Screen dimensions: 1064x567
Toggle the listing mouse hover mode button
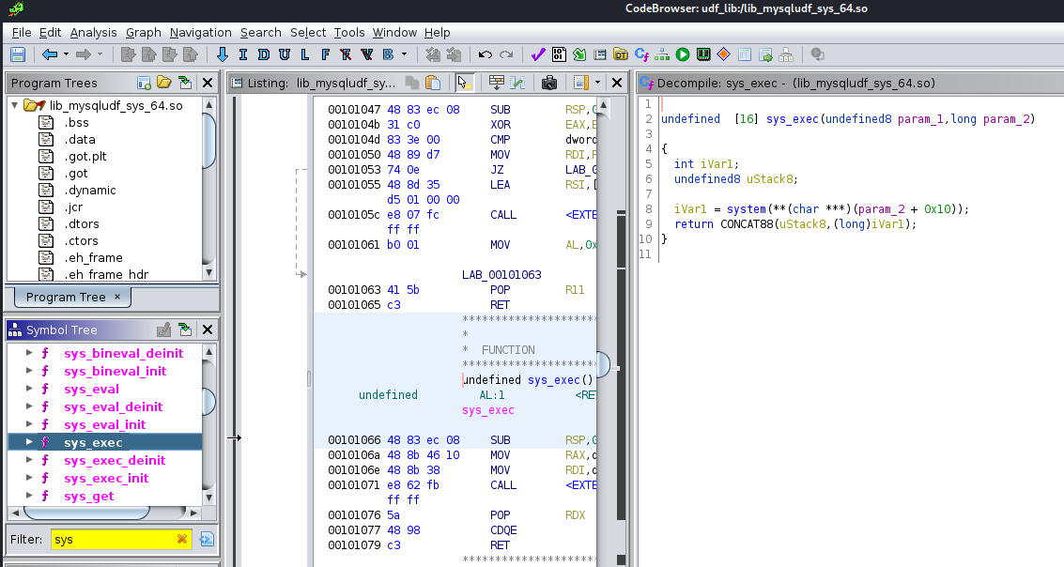pyautogui.click(x=464, y=83)
